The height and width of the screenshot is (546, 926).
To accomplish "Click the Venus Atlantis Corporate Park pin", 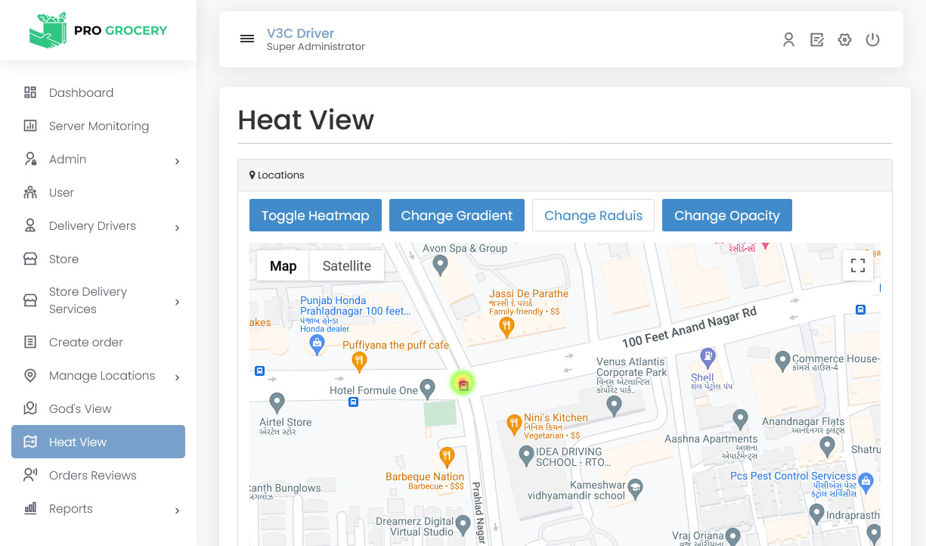I will click(615, 406).
